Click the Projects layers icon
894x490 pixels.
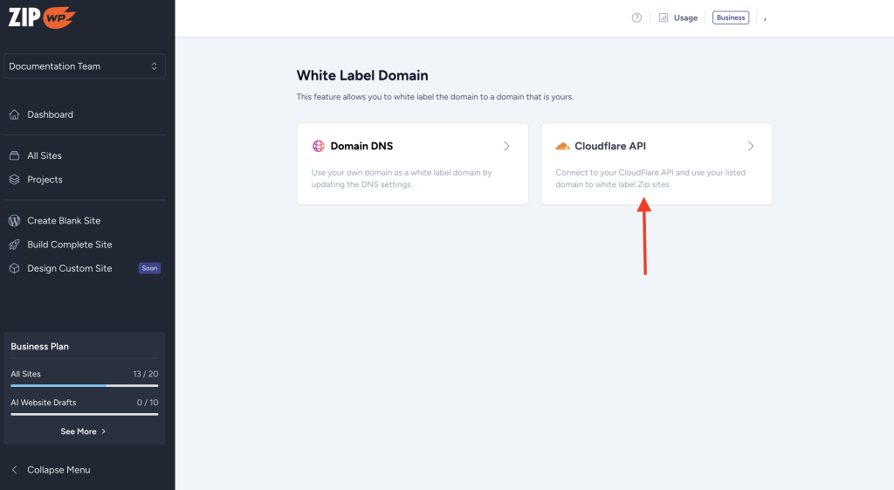click(14, 179)
